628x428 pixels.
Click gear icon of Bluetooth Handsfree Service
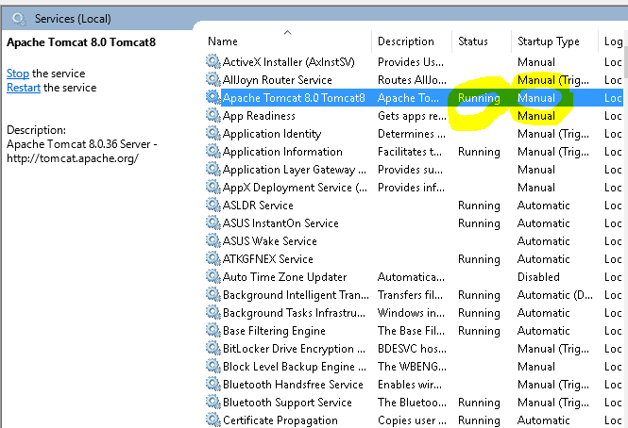(213, 384)
